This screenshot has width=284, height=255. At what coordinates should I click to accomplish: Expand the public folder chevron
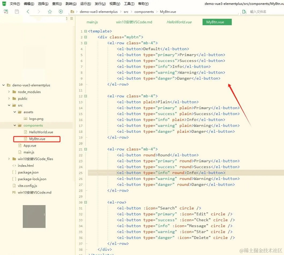click(9, 98)
